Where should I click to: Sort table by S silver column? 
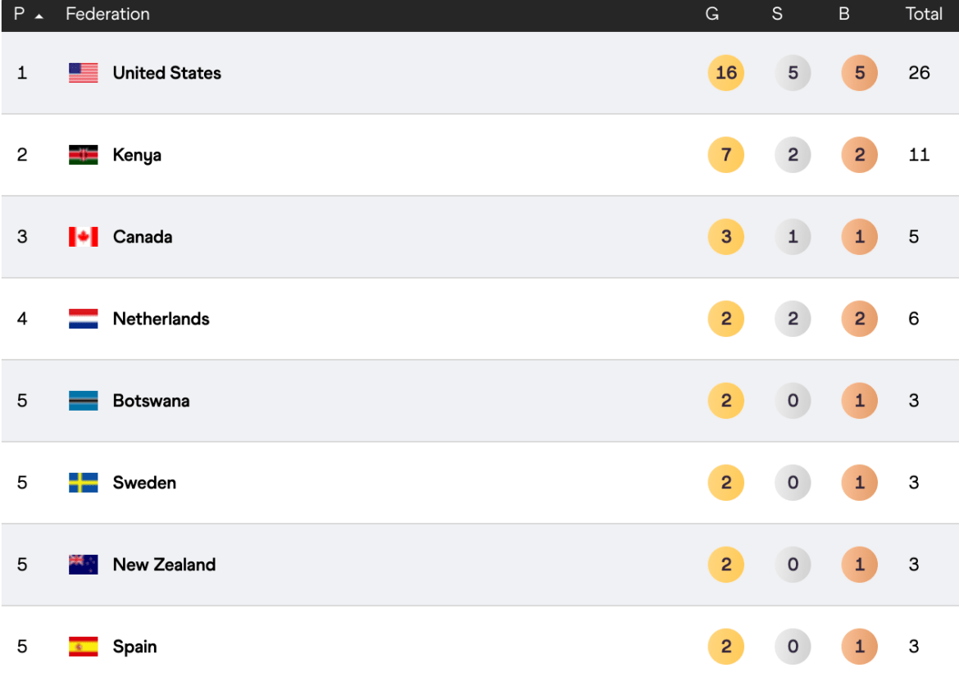click(777, 15)
